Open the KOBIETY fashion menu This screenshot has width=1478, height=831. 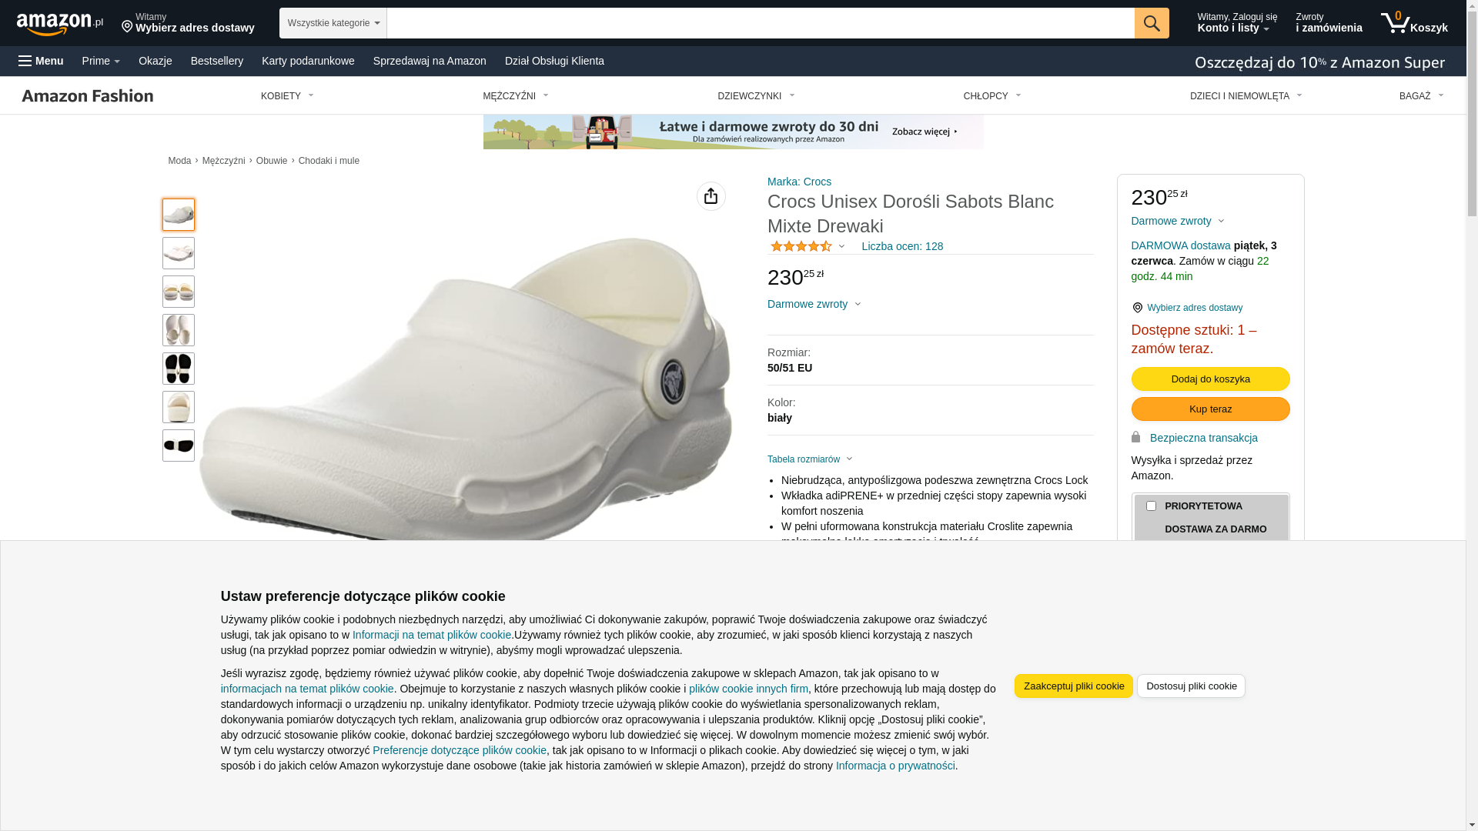pos(287,96)
